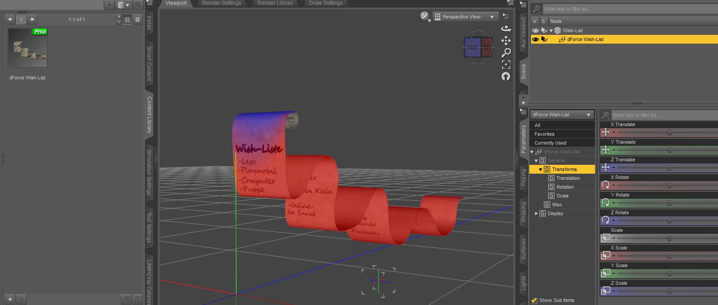The image size is (718, 305).
Task: Open the viewport options menu icon
Action: coord(506,17)
